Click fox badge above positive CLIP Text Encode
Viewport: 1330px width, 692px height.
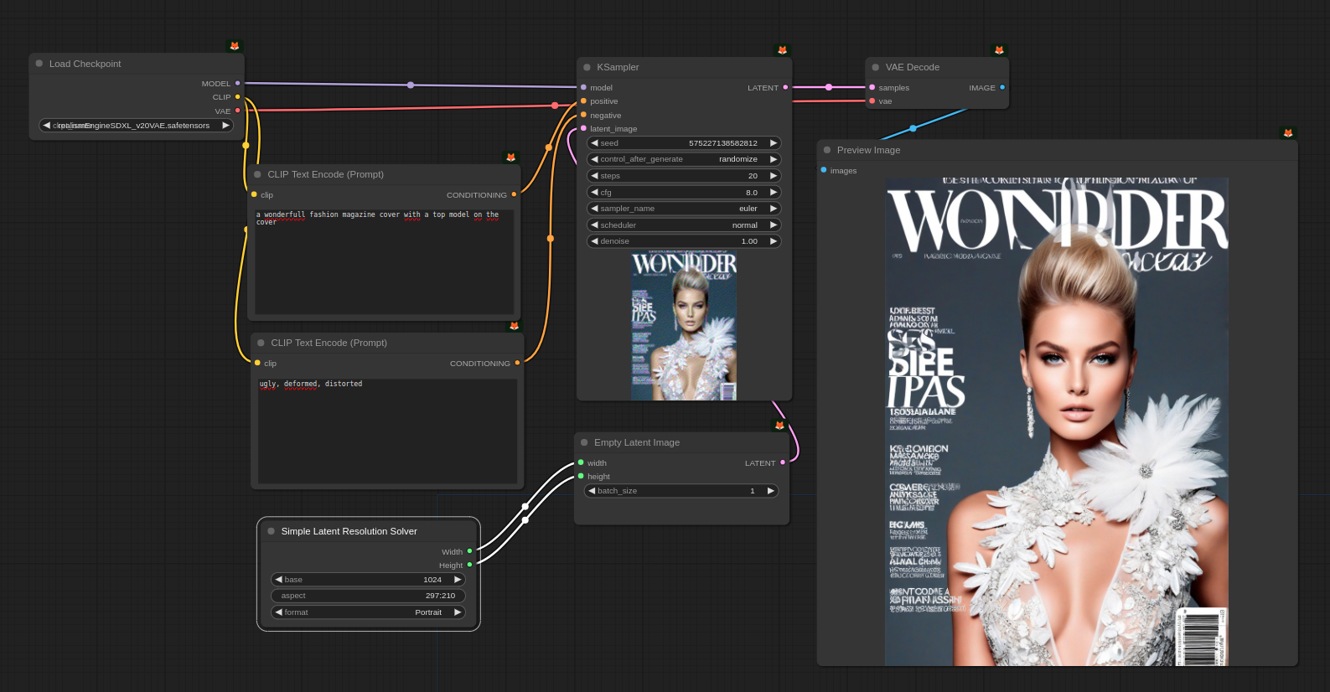pyautogui.click(x=511, y=158)
